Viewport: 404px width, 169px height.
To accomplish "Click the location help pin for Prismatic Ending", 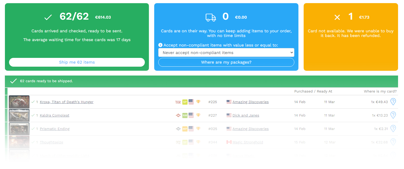I will [393, 129].
